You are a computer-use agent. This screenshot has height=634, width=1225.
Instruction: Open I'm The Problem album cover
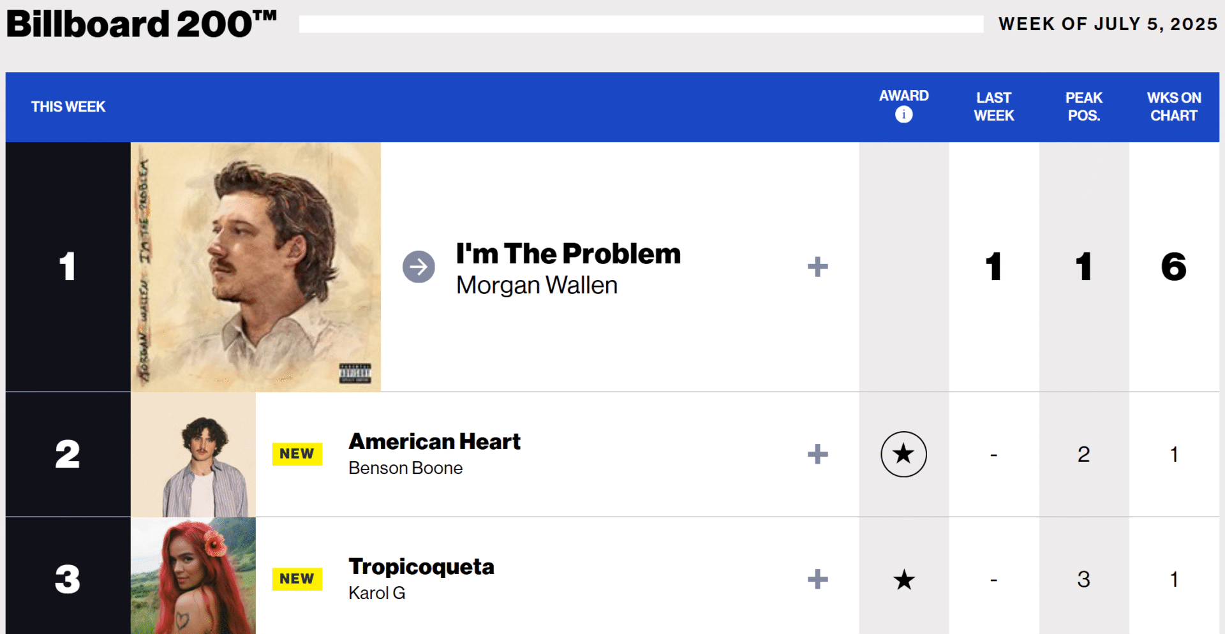point(256,267)
